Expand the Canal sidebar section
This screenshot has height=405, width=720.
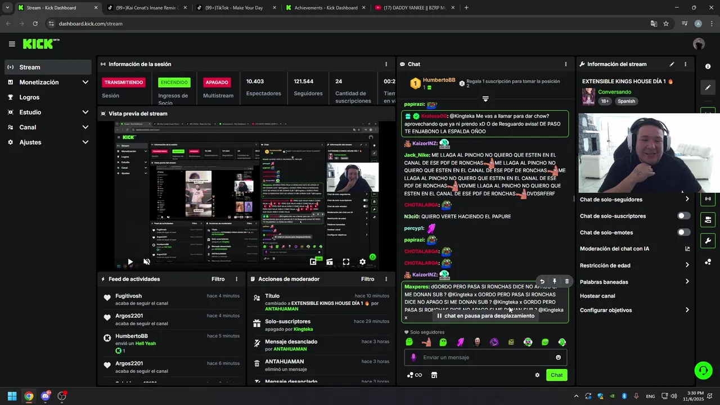(85, 127)
